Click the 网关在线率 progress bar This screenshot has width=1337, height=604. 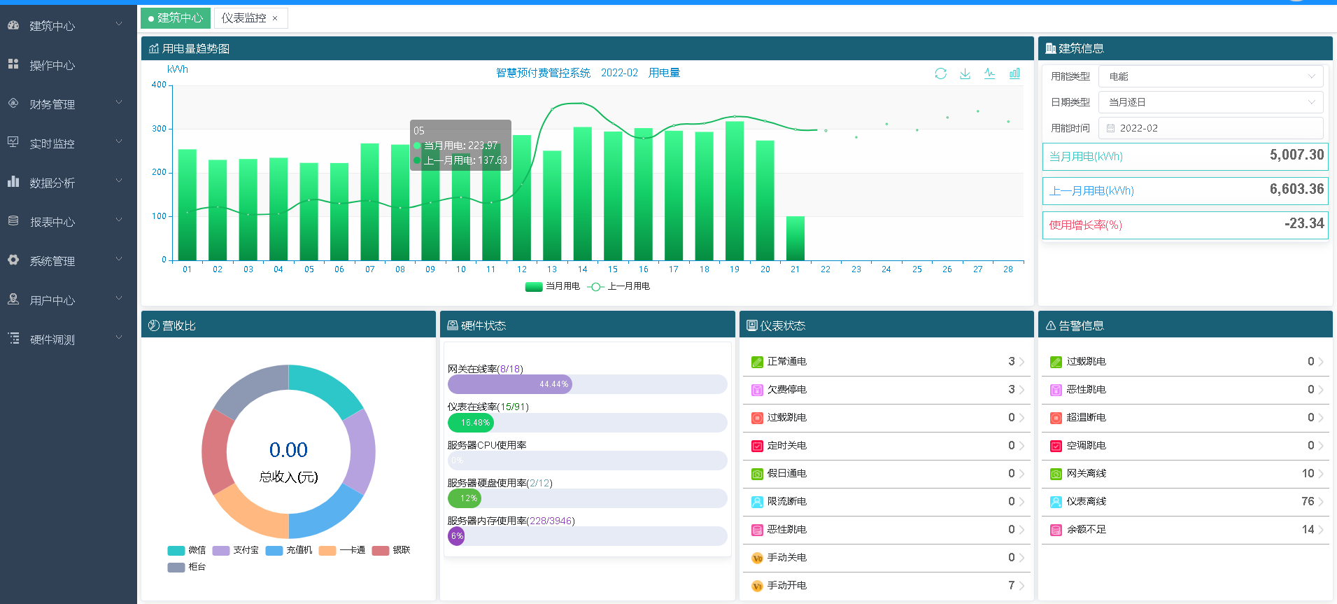tap(587, 384)
